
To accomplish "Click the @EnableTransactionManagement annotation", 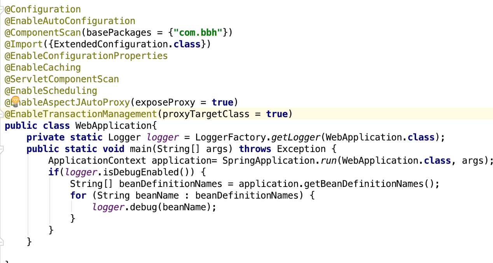I will tap(80, 114).
